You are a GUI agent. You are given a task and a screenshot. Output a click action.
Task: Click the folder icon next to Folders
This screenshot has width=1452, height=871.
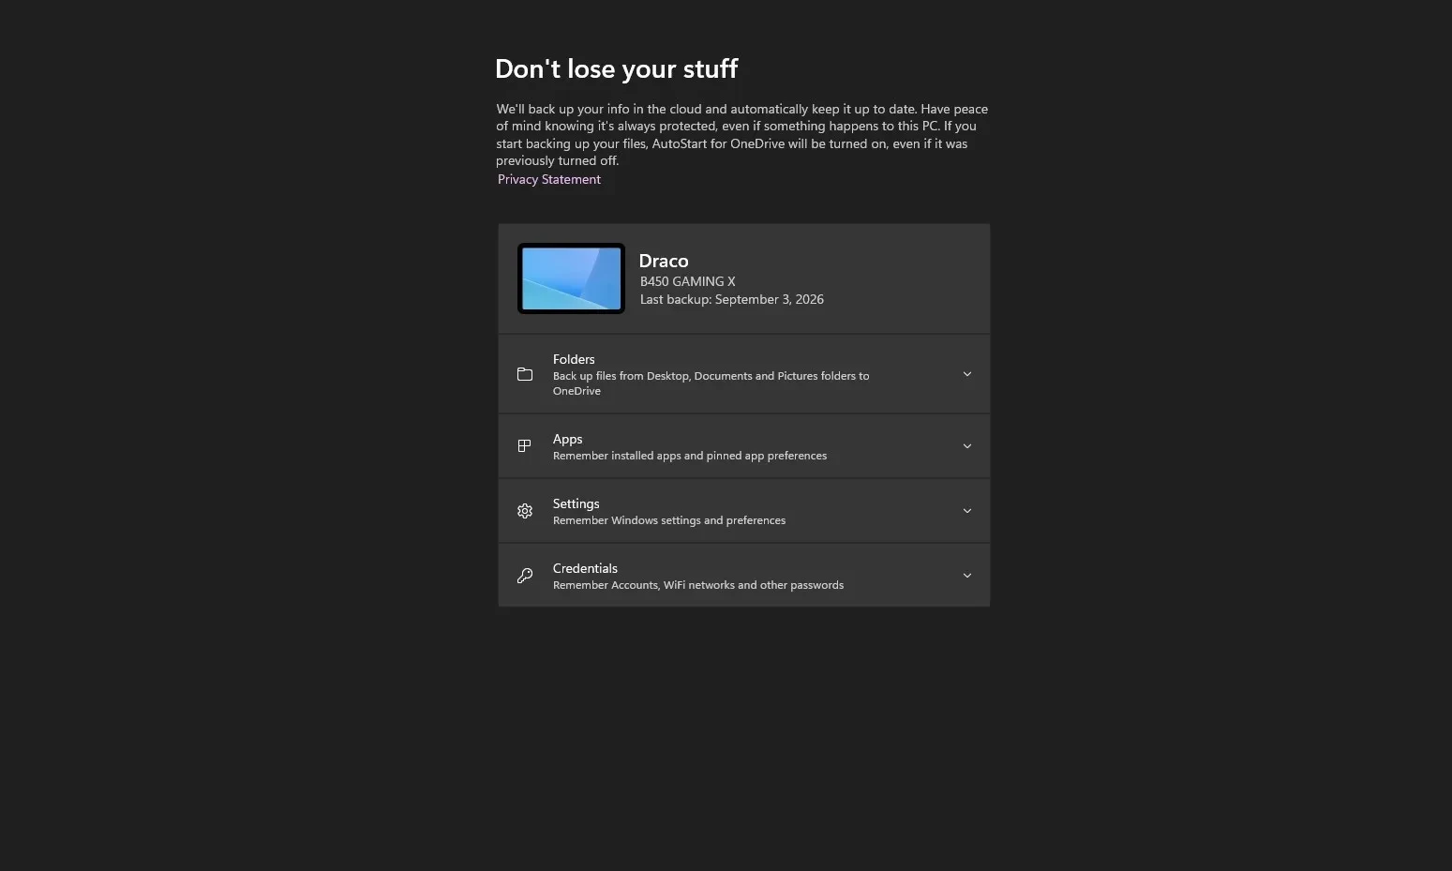click(x=525, y=374)
